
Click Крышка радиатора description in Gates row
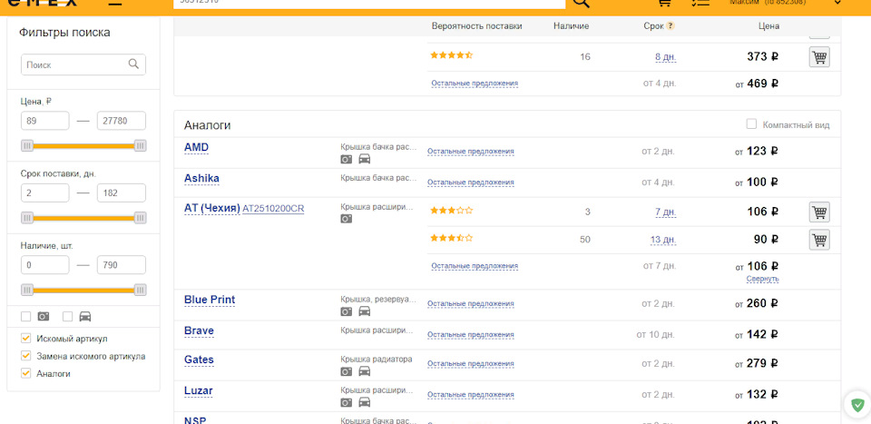tap(376, 359)
